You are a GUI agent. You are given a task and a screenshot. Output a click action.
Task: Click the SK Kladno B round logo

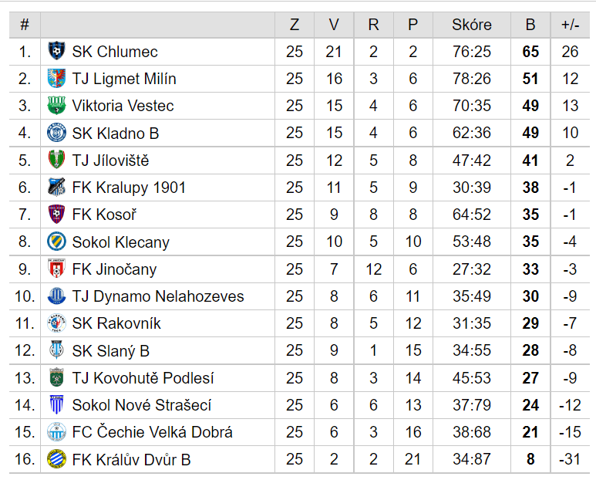click(x=56, y=133)
